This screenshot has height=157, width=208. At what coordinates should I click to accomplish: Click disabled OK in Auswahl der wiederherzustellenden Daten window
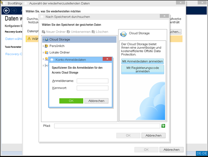click(146, 150)
